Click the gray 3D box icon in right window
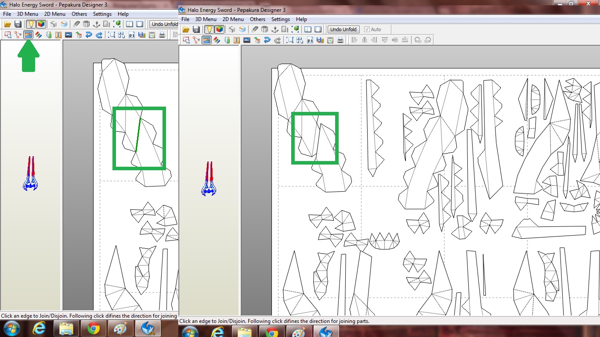This screenshot has height=337, width=600. click(232, 29)
